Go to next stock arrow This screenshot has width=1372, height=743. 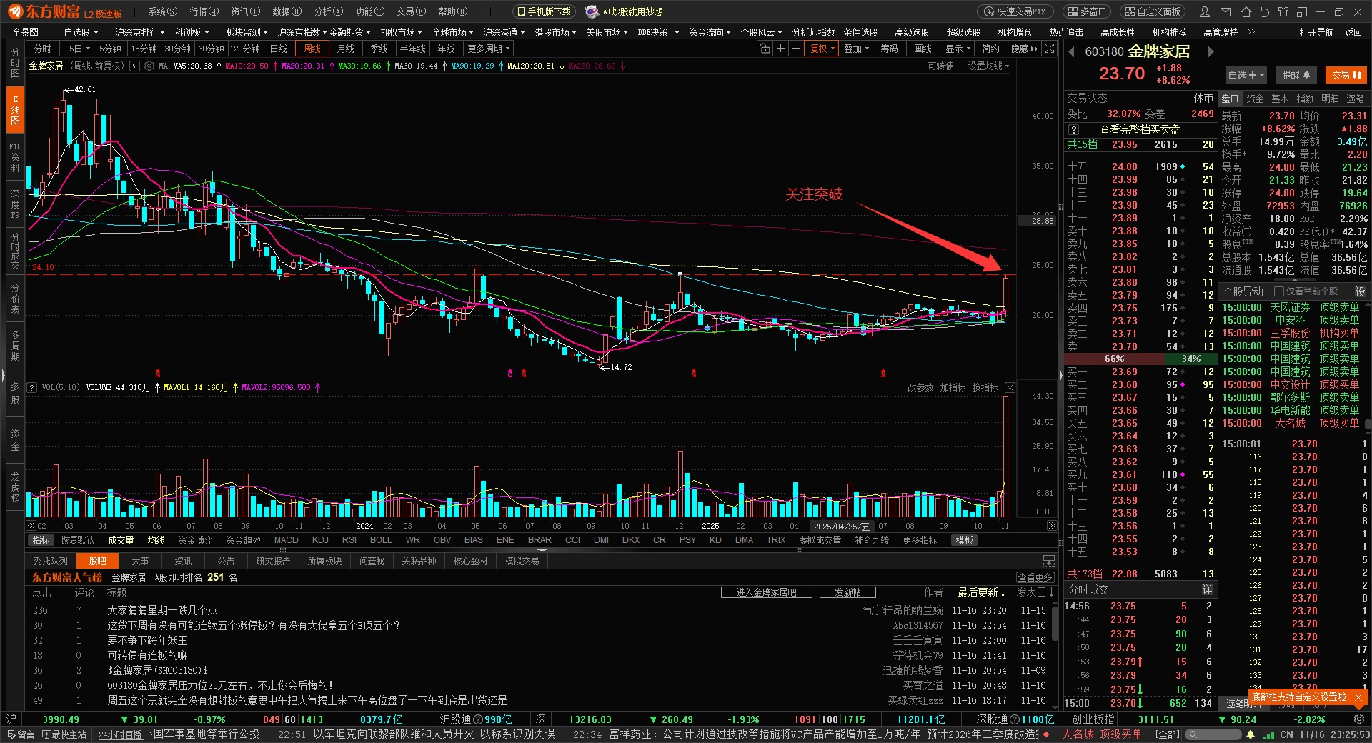tap(1211, 51)
